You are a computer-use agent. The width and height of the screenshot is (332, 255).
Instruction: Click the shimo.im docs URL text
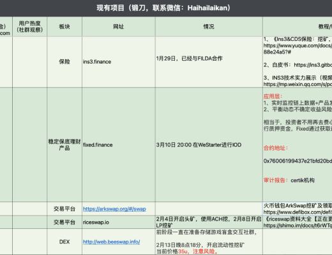(x=298, y=226)
